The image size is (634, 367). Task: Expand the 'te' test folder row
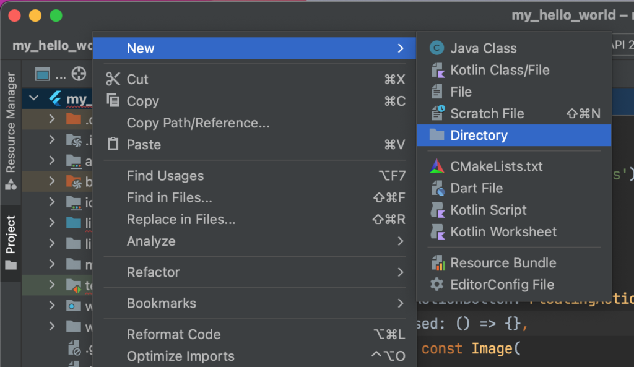click(x=52, y=285)
